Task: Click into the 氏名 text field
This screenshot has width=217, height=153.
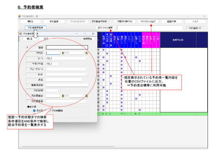Action: (x=64, y=80)
